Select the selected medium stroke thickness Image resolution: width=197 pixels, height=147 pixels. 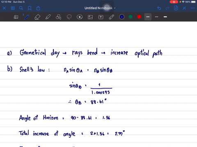click(x=148, y=17)
